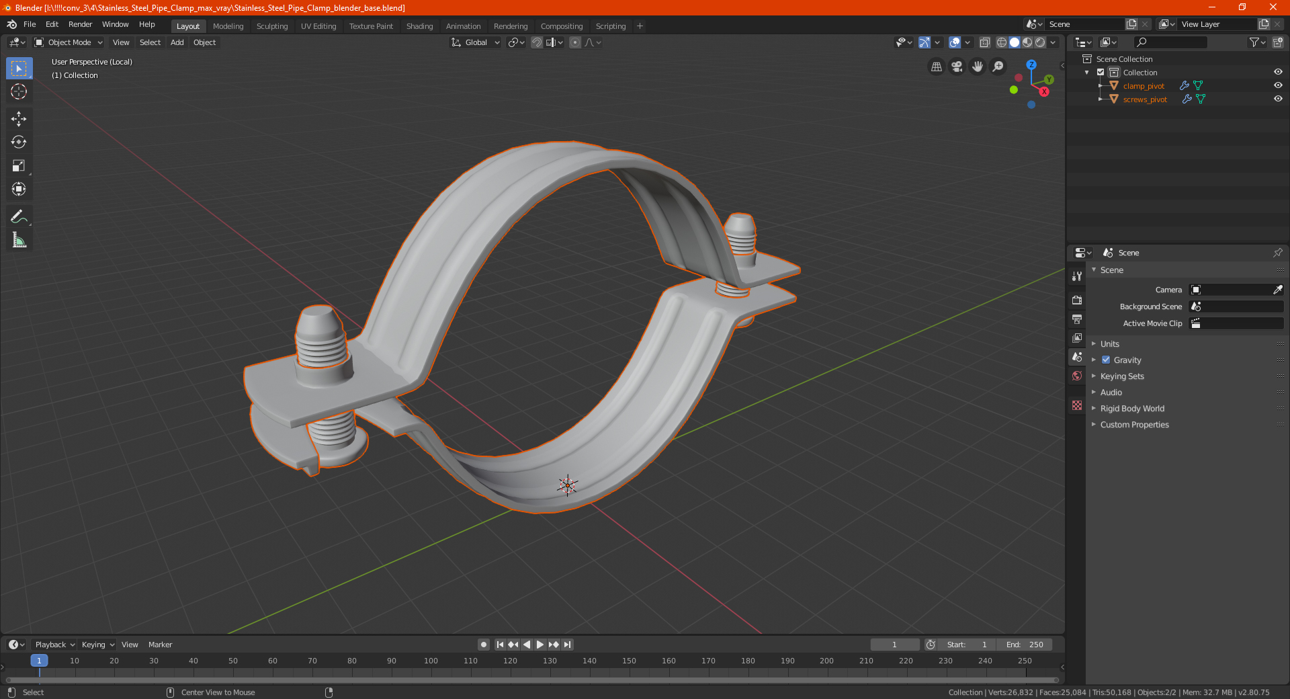Open the Render menu
Image resolution: width=1290 pixels, height=699 pixels.
coord(80,24)
